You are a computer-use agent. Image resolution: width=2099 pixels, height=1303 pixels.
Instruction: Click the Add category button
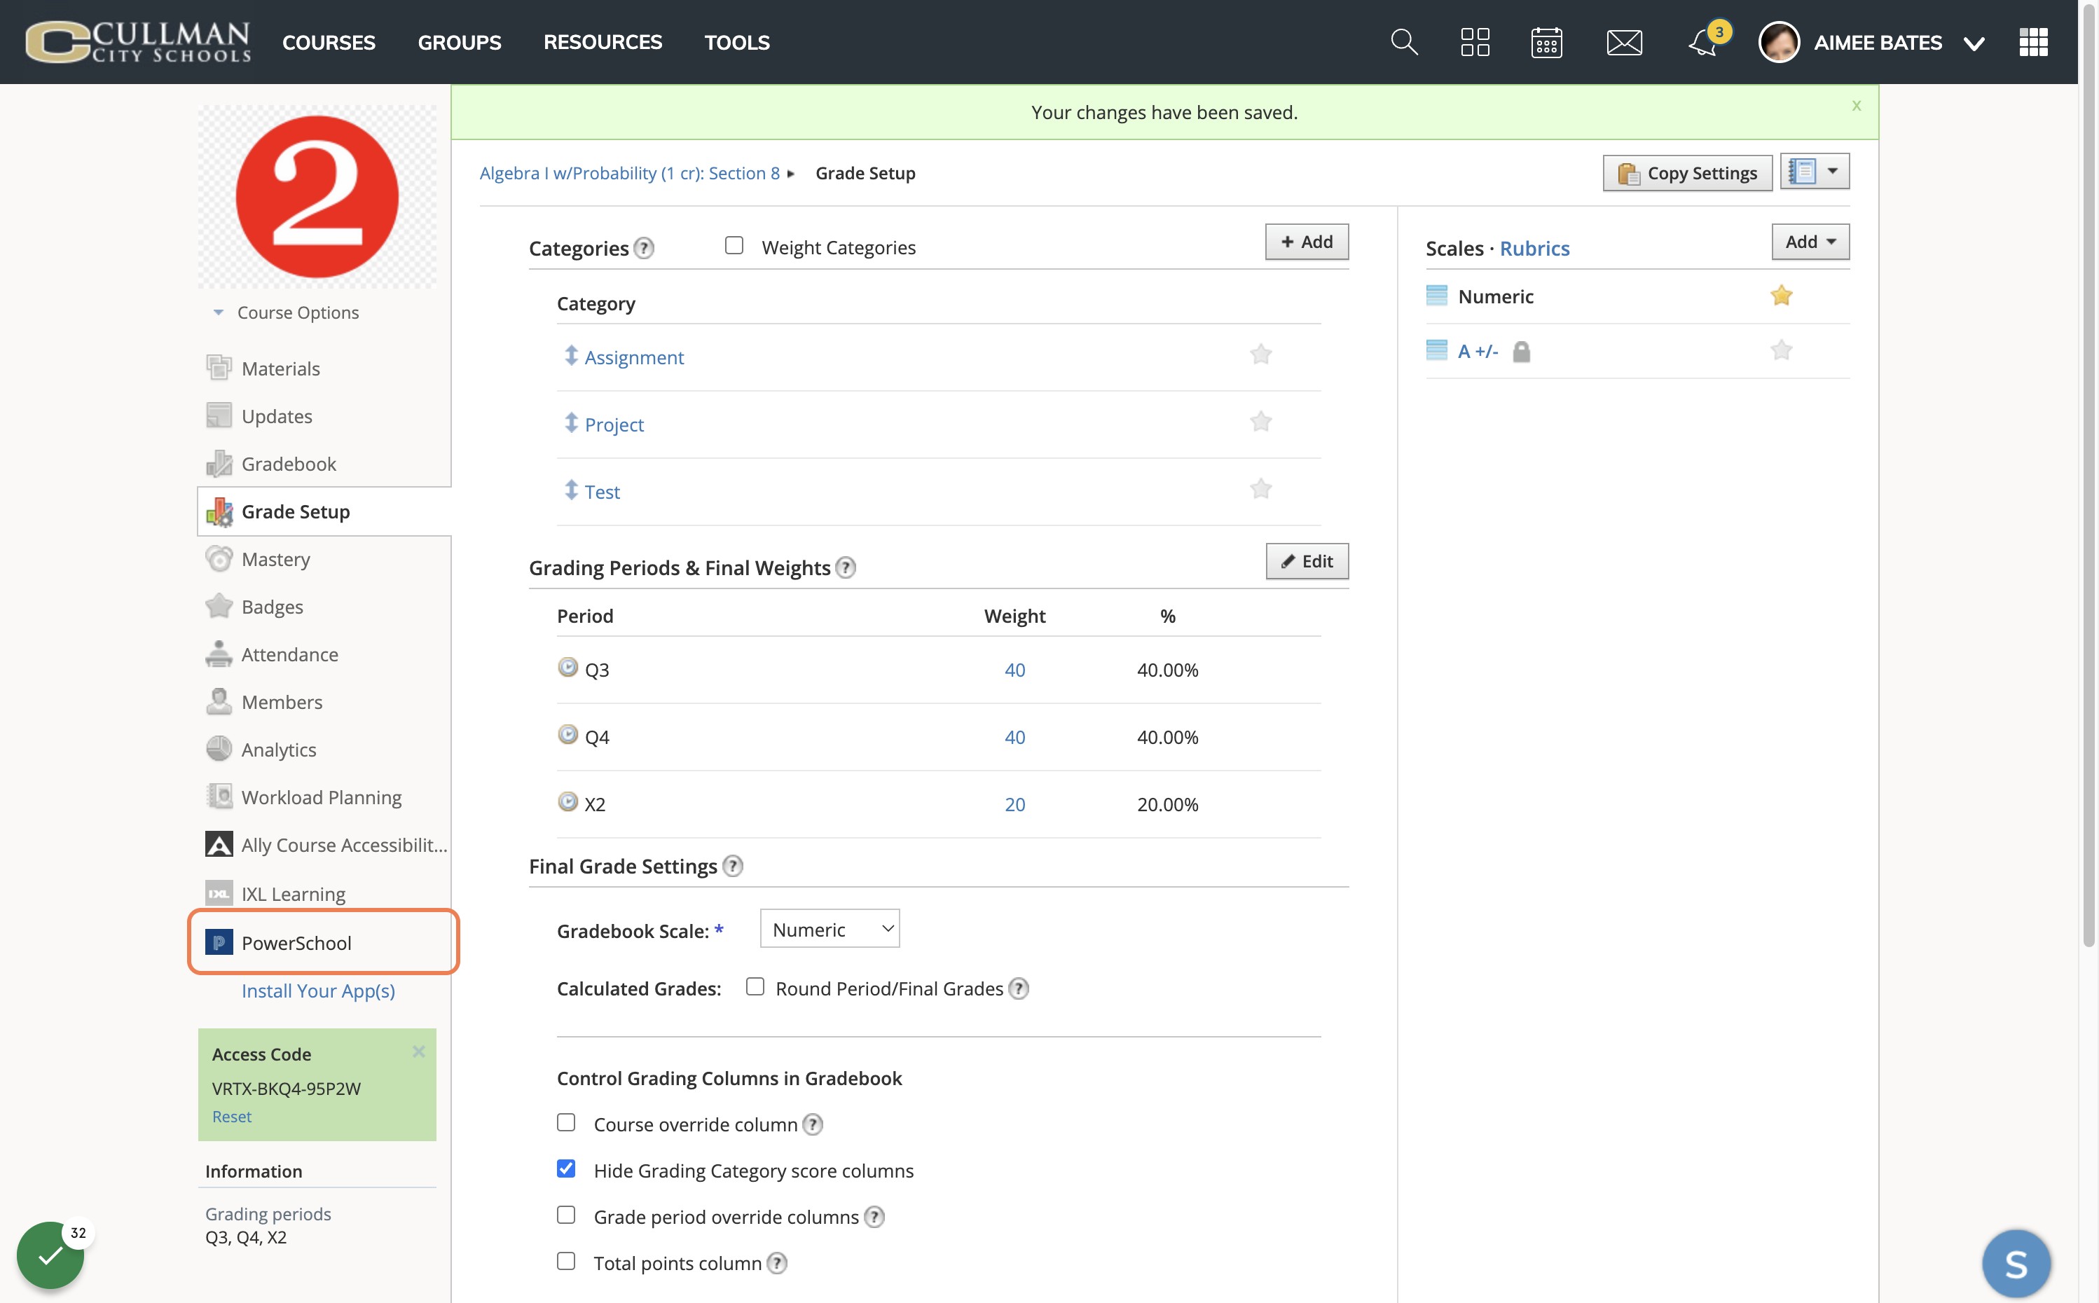pyautogui.click(x=1307, y=242)
